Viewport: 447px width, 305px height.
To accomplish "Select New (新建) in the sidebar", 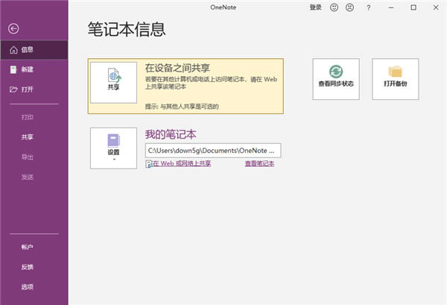I will [x=27, y=69].
